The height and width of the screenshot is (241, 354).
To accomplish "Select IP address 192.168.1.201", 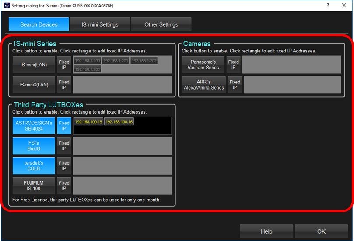I will 116,61.
